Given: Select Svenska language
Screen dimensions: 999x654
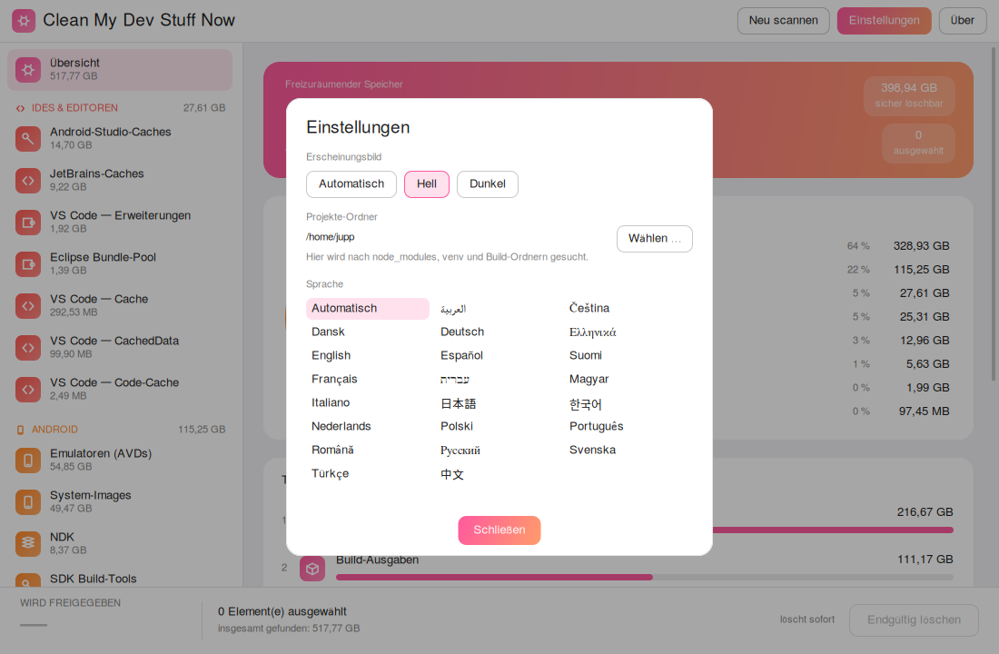Looking at the screenshot, I should pos(626,450).
